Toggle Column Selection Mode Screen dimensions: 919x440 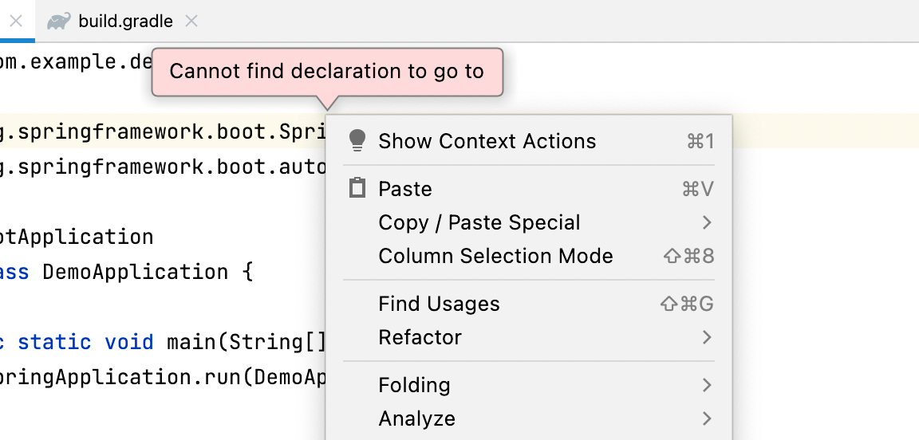pyautogui.click(x=495, y=256)
